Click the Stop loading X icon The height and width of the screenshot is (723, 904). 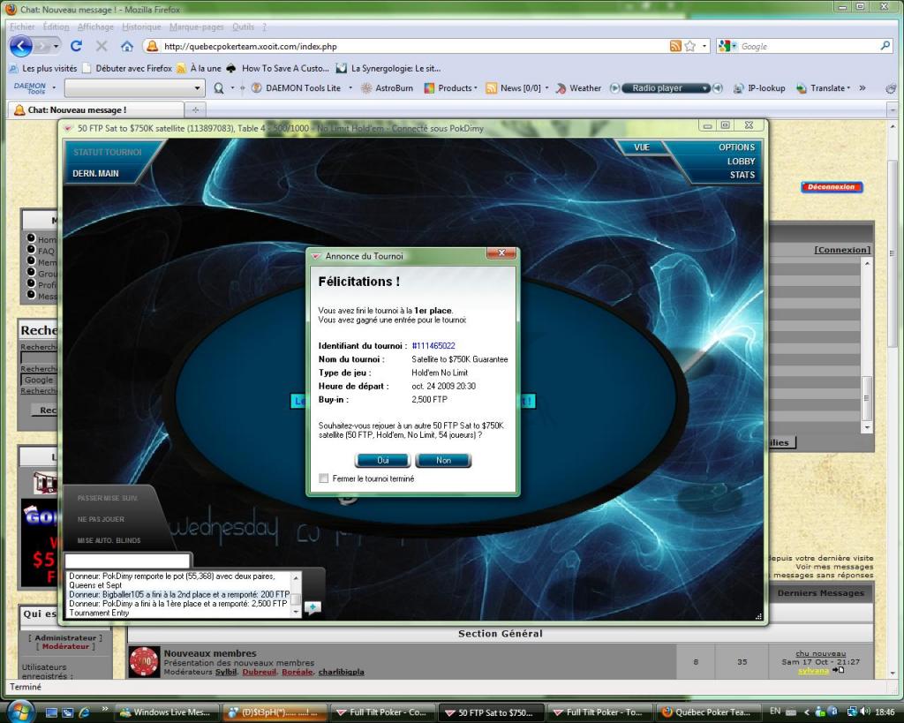click(x=102, y=46)
